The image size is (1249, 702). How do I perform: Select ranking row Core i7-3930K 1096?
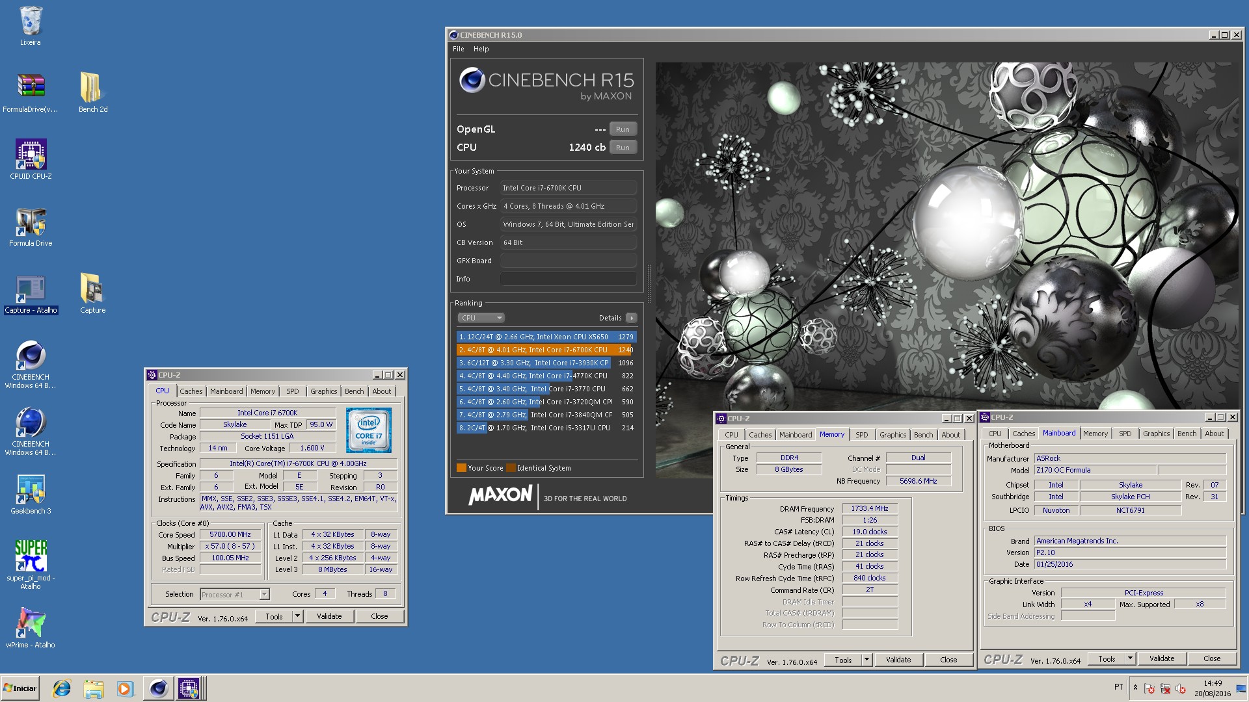546,363
